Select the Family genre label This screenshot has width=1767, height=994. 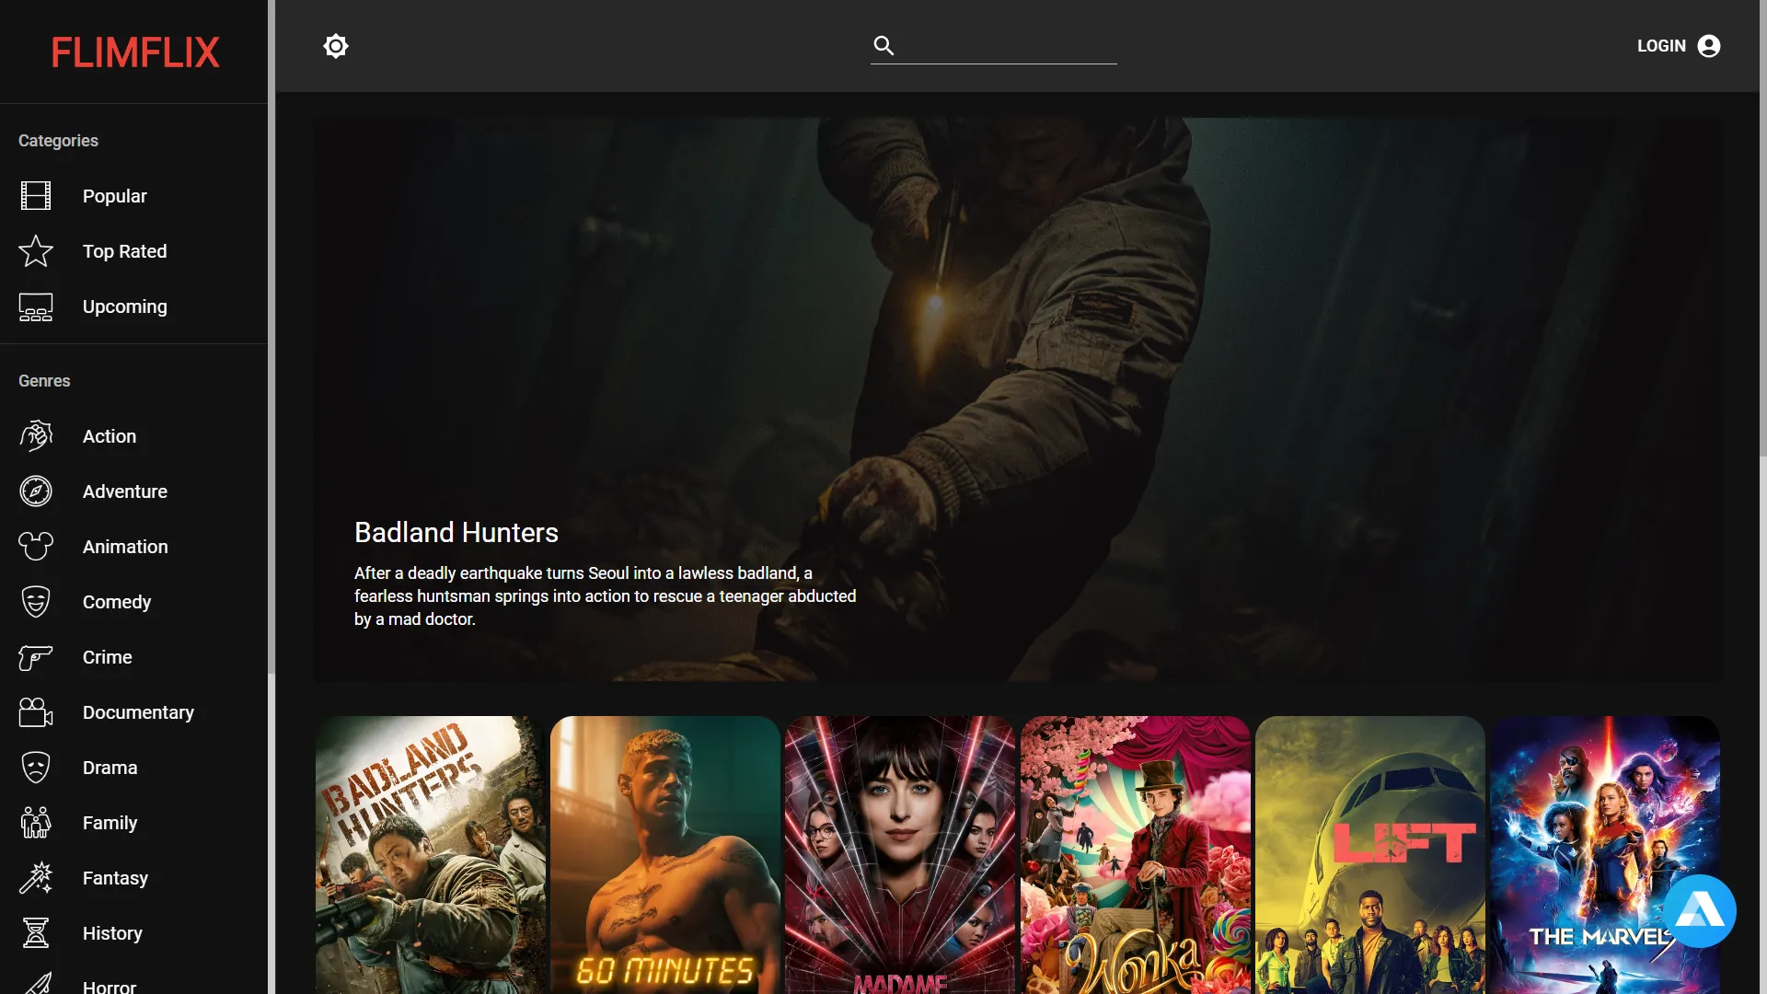click(x=110, y=823)
